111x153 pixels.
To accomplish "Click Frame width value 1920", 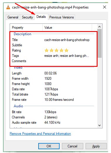I will [48, 79].
